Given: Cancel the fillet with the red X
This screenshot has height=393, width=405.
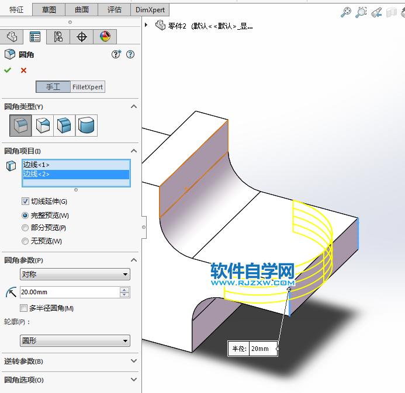Looking at the screenshot, I should tap(23, 70).
